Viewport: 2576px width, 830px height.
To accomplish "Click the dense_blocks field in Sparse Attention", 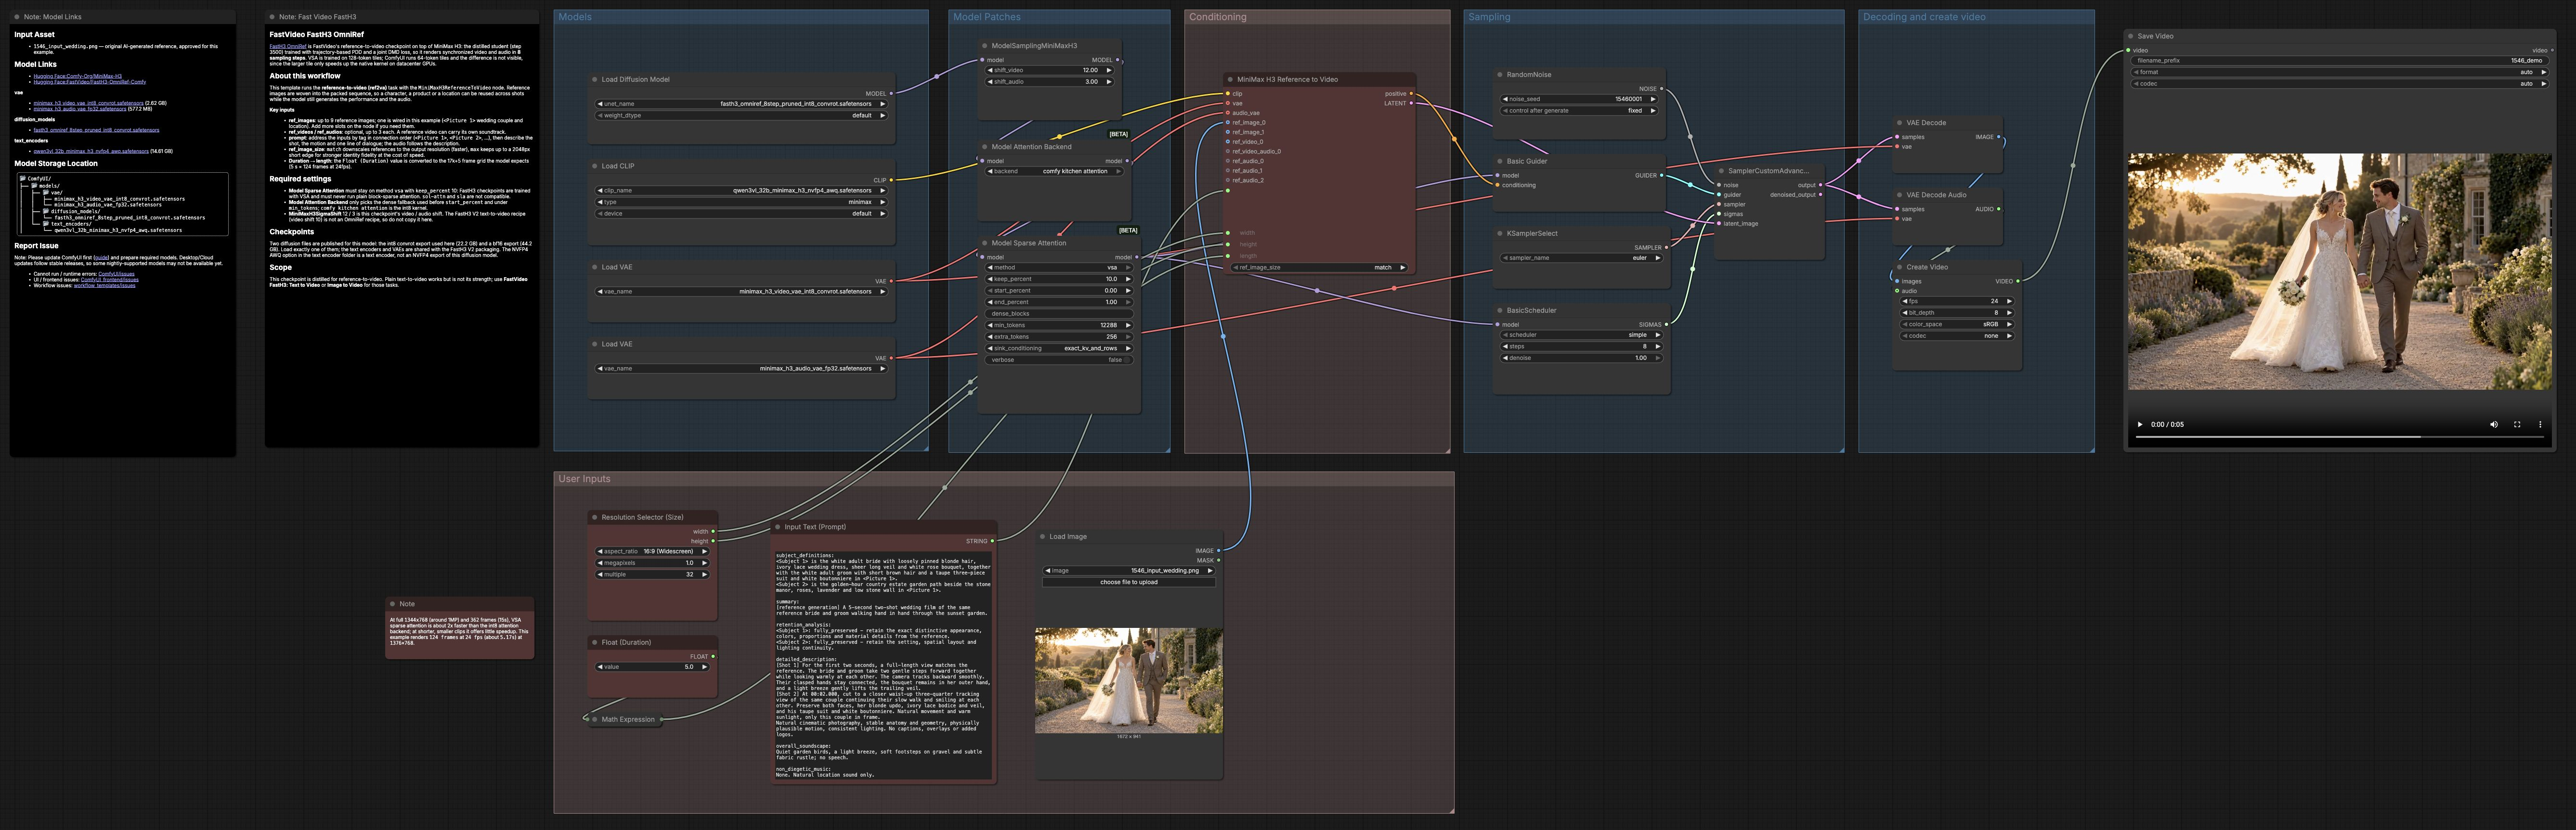I will 1058,314.
